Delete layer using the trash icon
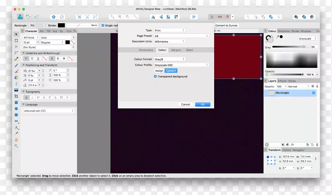The height and width of the screenshot is (195, 332). tap(317, 144)
